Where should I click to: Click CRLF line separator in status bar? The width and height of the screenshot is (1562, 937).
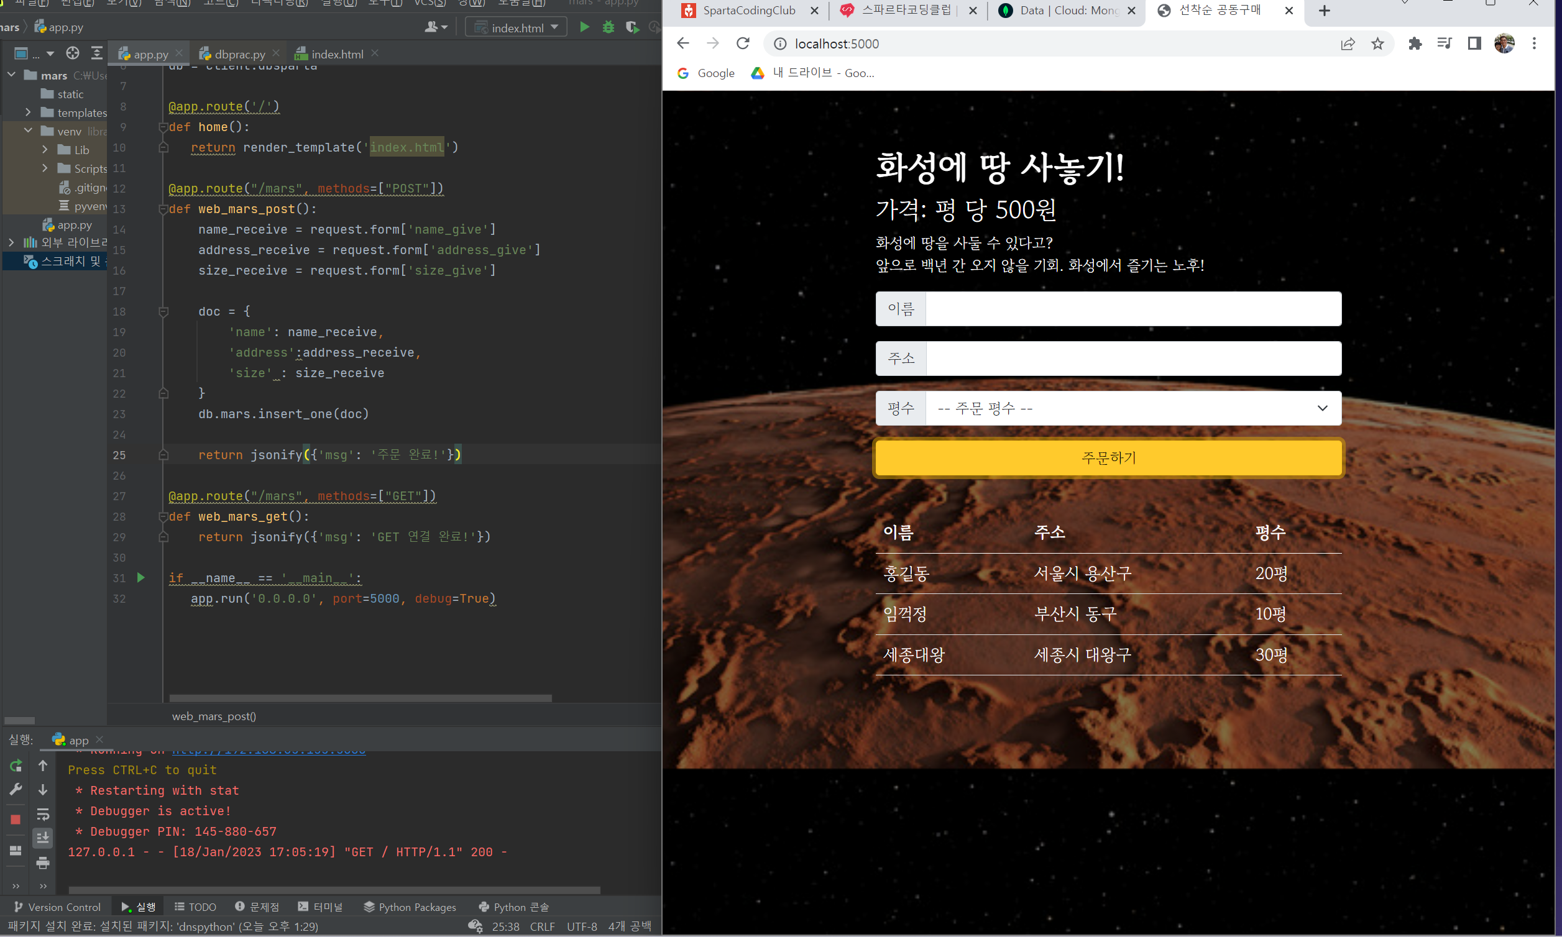coord(542,926)
